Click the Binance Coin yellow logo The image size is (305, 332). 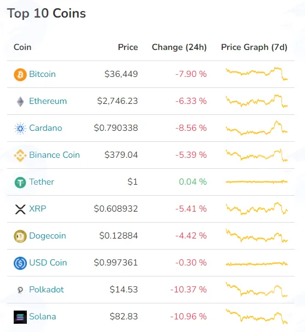pyautogui.click(x=20, y=156)
